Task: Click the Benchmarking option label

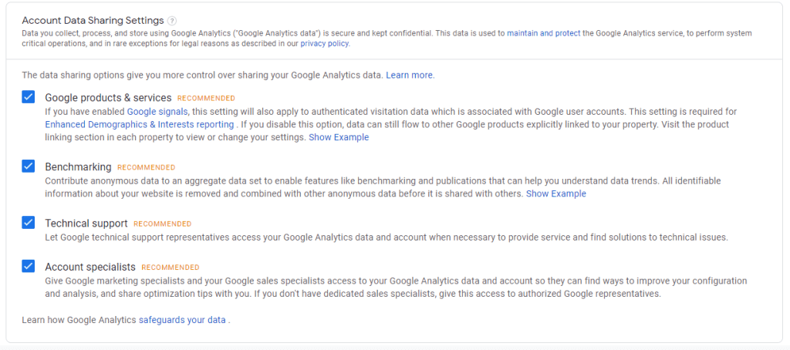Action: [x=78, y=167]
